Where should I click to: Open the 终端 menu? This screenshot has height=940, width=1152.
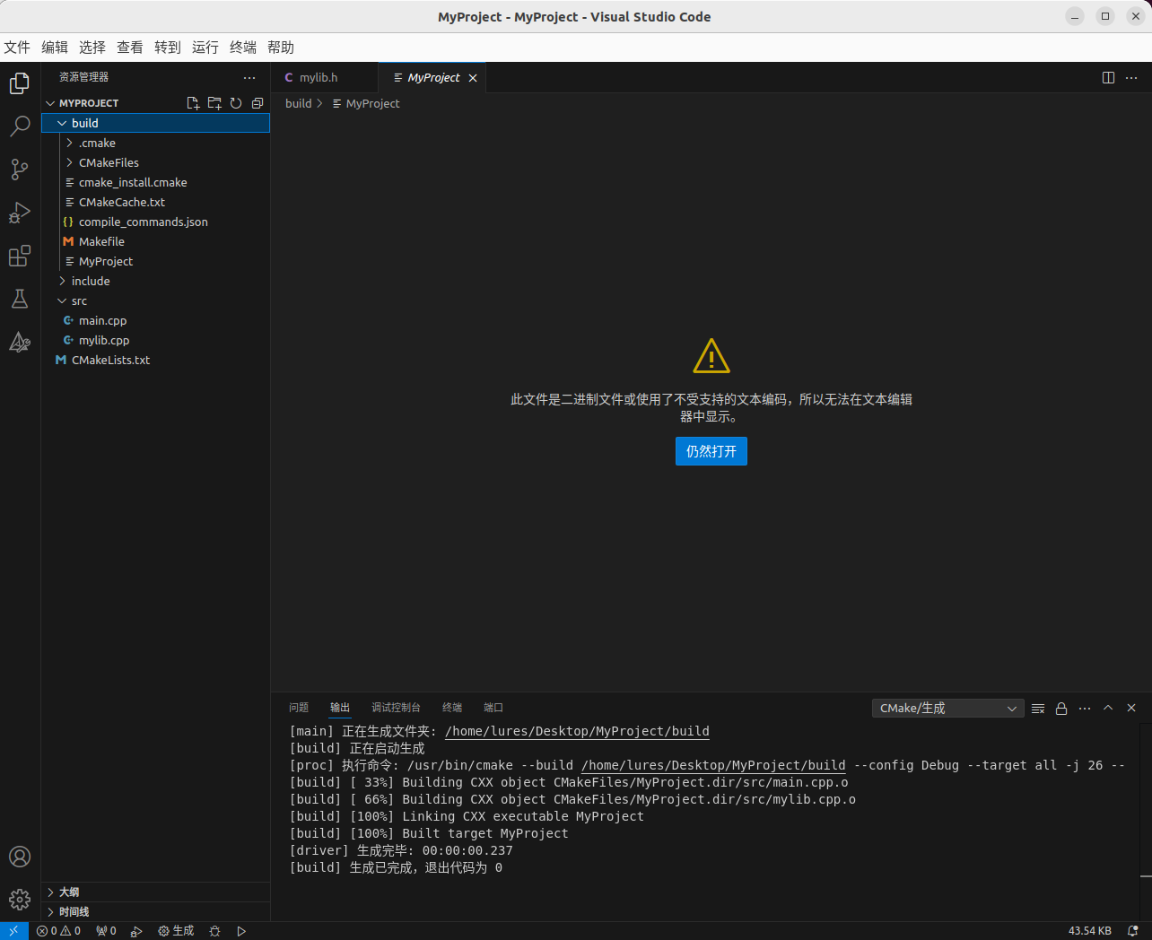click(x=243, y=48)
